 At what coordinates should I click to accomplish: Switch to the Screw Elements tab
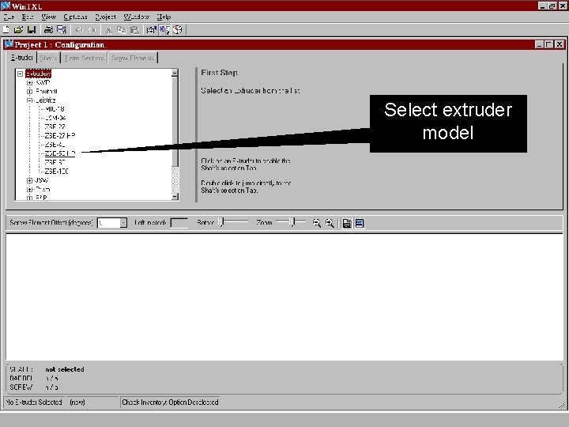click(134, 58)
